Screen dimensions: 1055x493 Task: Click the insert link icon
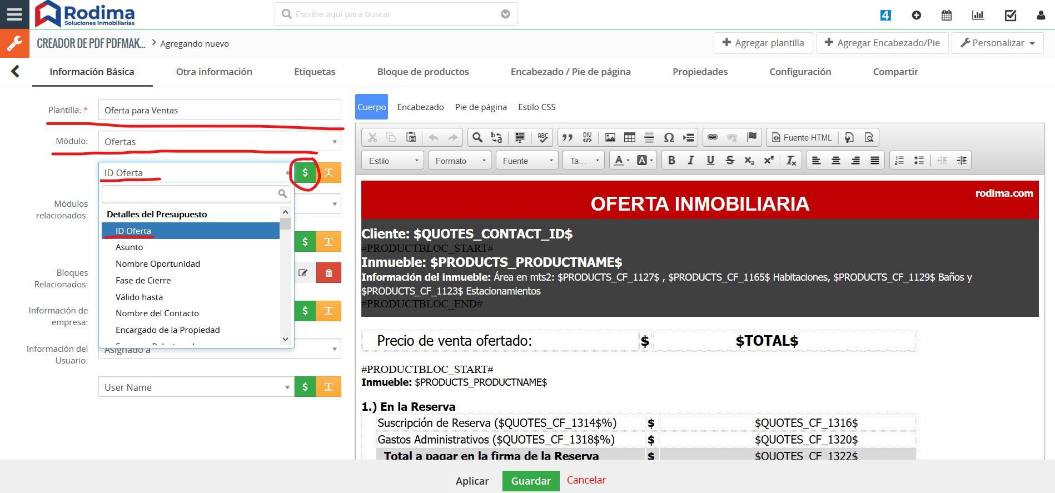pyautogui.click(x=713, y=138)
